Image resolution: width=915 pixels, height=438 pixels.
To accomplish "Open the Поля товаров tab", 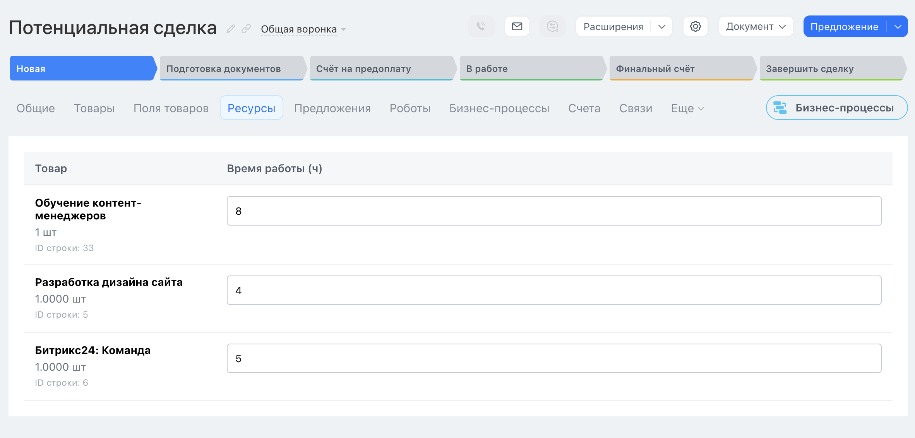I will pyautogui.click(x=171, y=108).
